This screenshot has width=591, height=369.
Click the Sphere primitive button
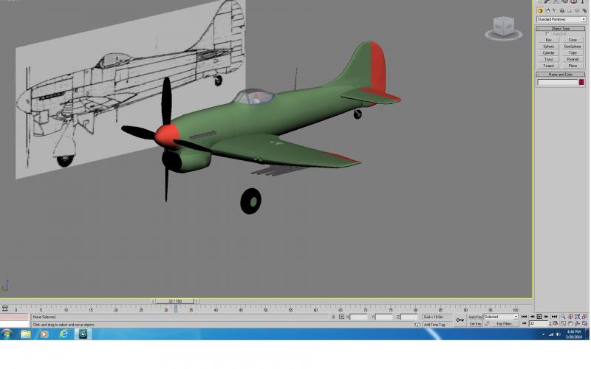548,46
